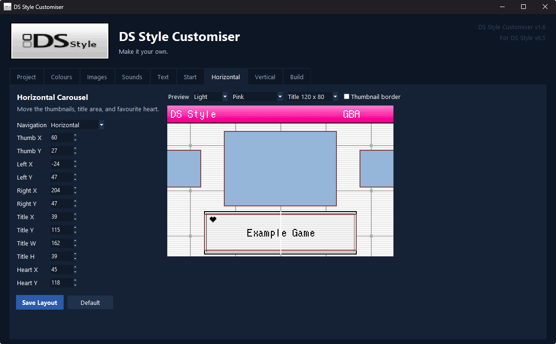Click the Title Y value field
The width and height of the screenshot is (556, 344).
61,230
